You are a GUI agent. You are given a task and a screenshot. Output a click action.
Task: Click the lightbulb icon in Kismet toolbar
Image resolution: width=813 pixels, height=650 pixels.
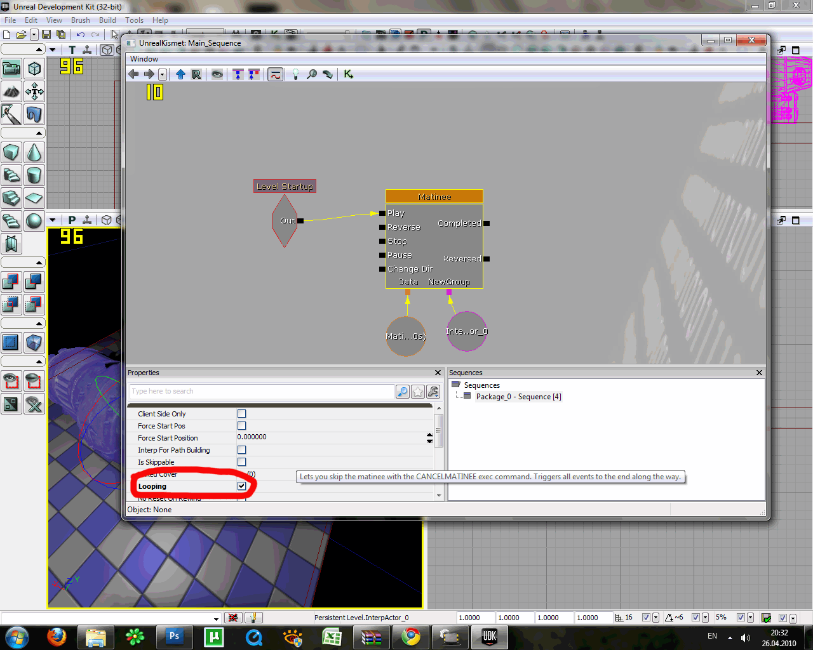click(x=295, y=74)
